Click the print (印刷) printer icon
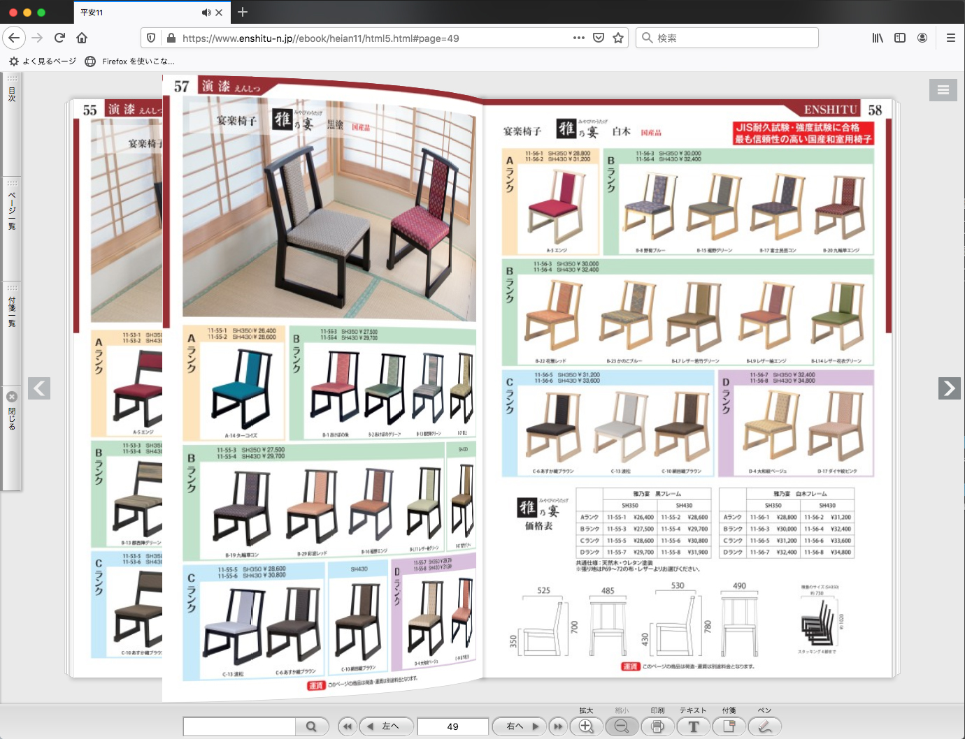The width and height of the screenshot is (965, 739). click(x=657, y=726)
